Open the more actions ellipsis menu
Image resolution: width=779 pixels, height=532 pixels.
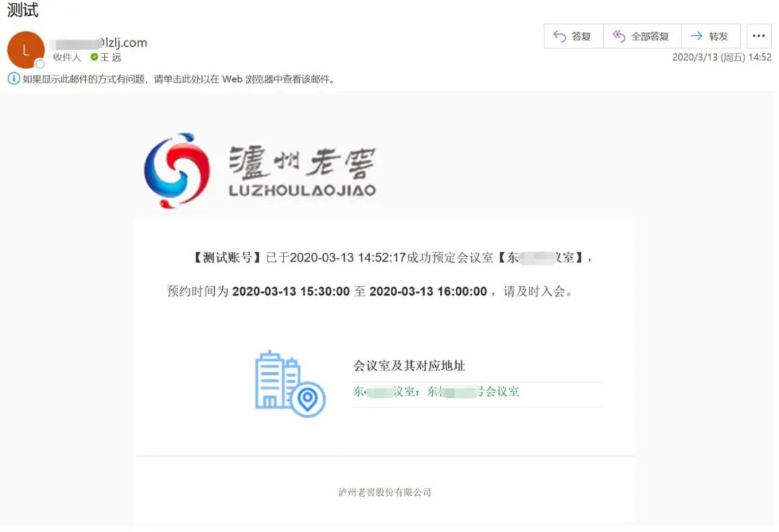758,36
